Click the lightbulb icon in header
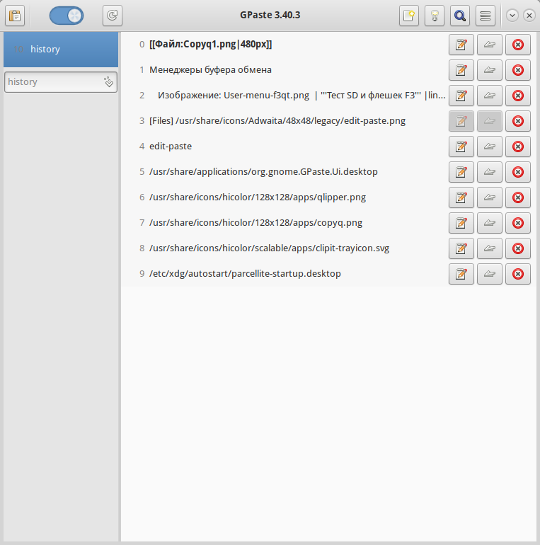Image resolution: width=540 pixels, height=545 pixels. click(x=435, y=16)
